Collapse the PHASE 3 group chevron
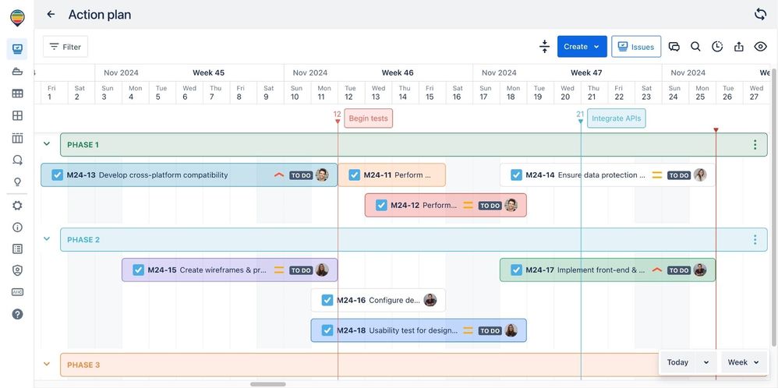 [47, 364]
